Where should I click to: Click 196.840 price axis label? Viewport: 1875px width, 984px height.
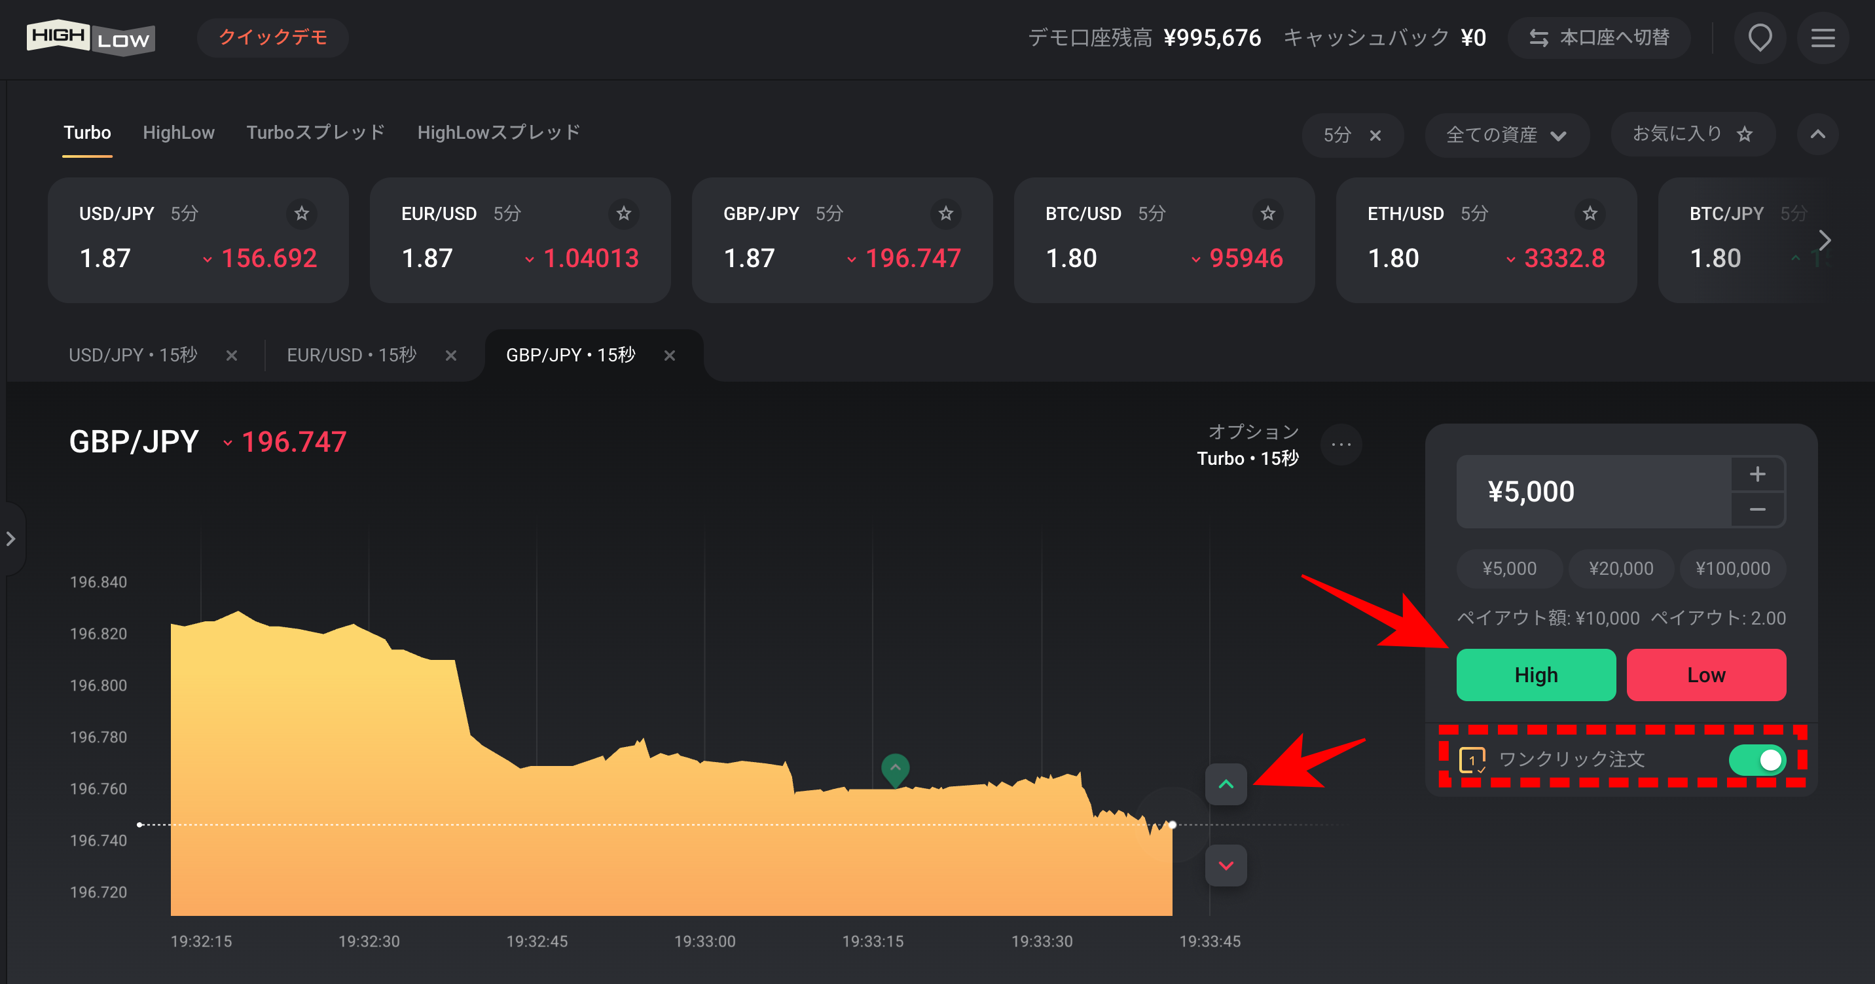click(98, 582)
